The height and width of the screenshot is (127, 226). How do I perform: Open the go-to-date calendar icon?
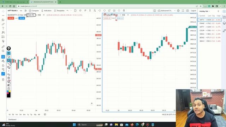45,115
